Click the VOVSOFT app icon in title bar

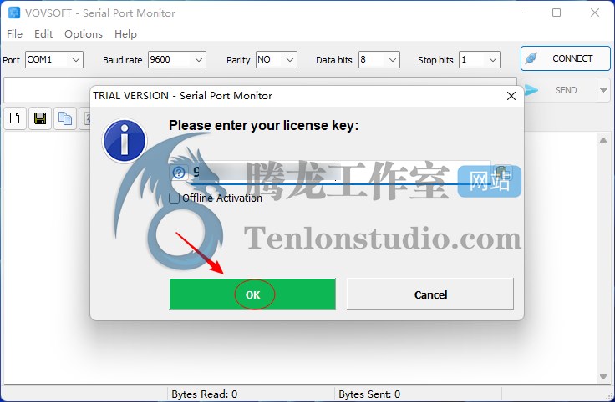pos(14,13)
